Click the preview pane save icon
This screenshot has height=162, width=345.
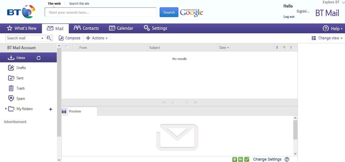coord(64,111)
